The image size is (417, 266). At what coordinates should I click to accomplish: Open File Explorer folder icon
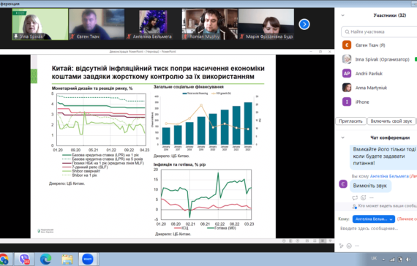click(x=67, y=259)
